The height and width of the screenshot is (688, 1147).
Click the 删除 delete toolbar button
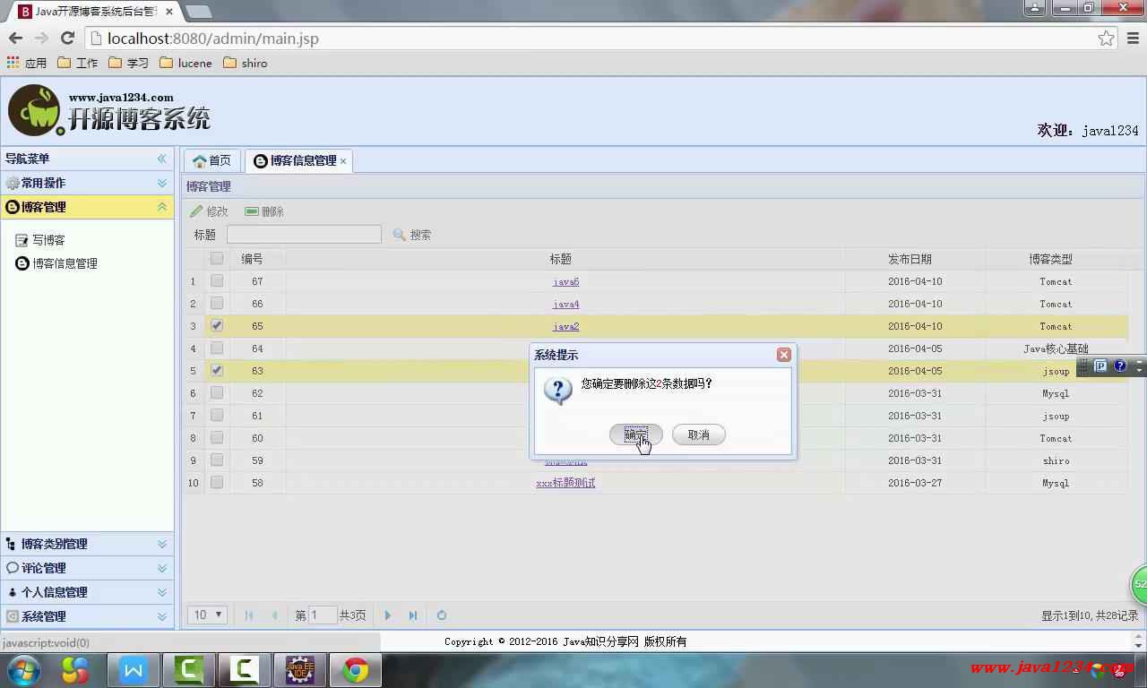coord(264,211)
